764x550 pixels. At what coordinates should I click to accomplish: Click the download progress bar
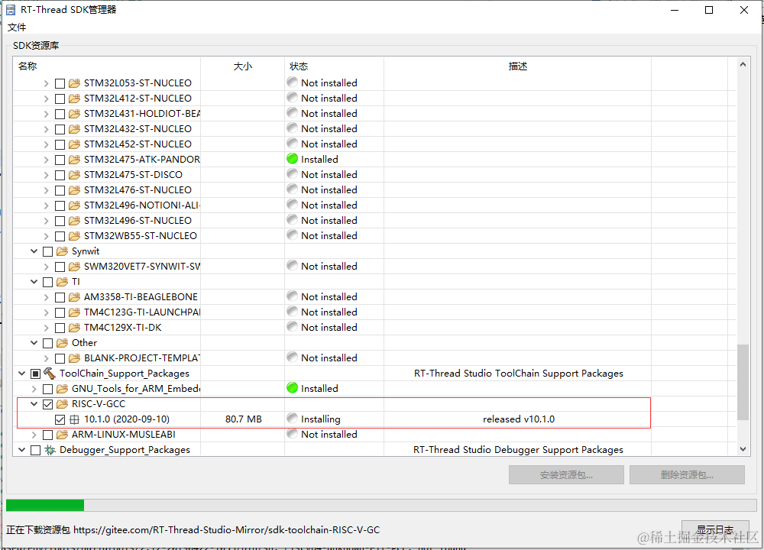(381, 505)
